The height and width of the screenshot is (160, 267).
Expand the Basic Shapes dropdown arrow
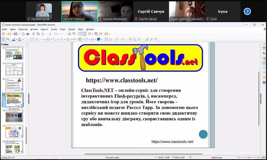(x=65, y=40)
